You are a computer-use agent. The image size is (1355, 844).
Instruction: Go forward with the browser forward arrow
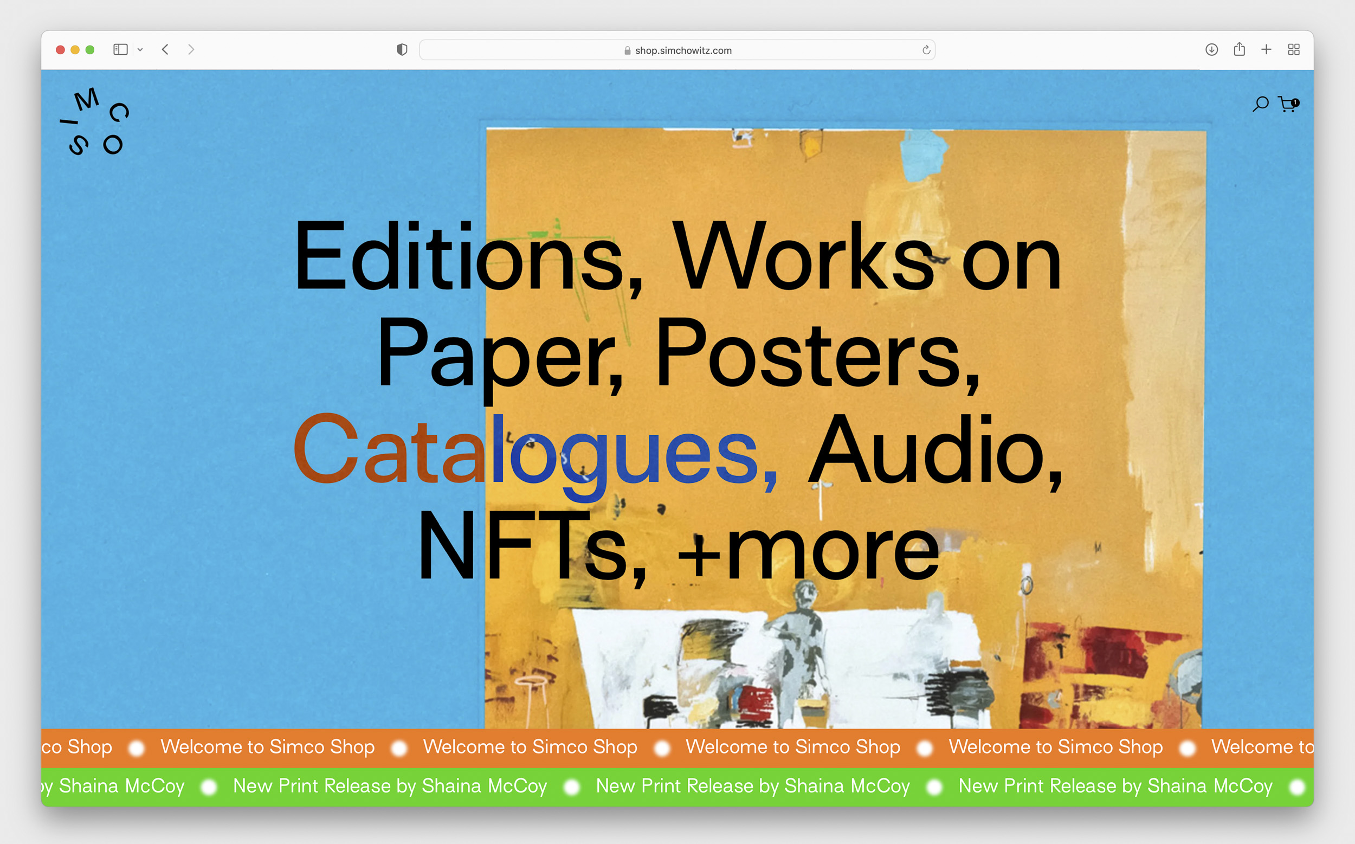tap(191, 50)
